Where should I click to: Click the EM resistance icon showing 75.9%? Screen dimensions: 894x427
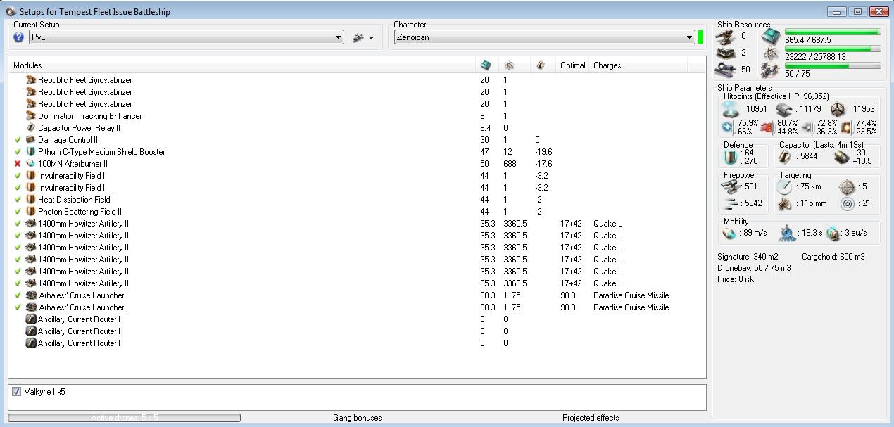tap(729, 127)
